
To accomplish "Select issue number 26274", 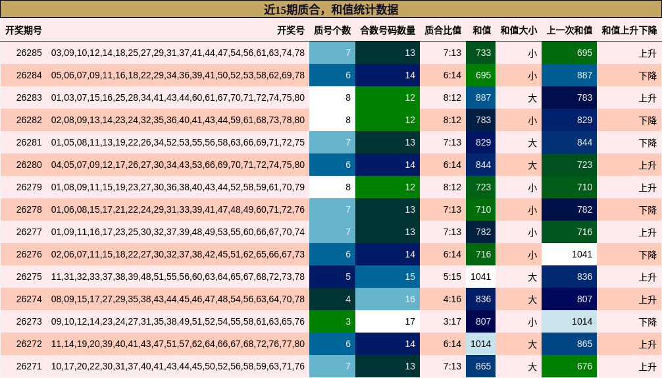I will click(29, 299).
